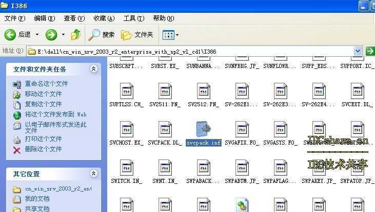Click the SUNFBKG.JP_ file name
375x212 pixels.
coord(242,66)
